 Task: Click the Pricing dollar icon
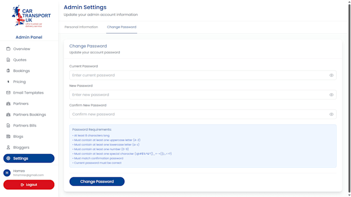coord(8,81)
